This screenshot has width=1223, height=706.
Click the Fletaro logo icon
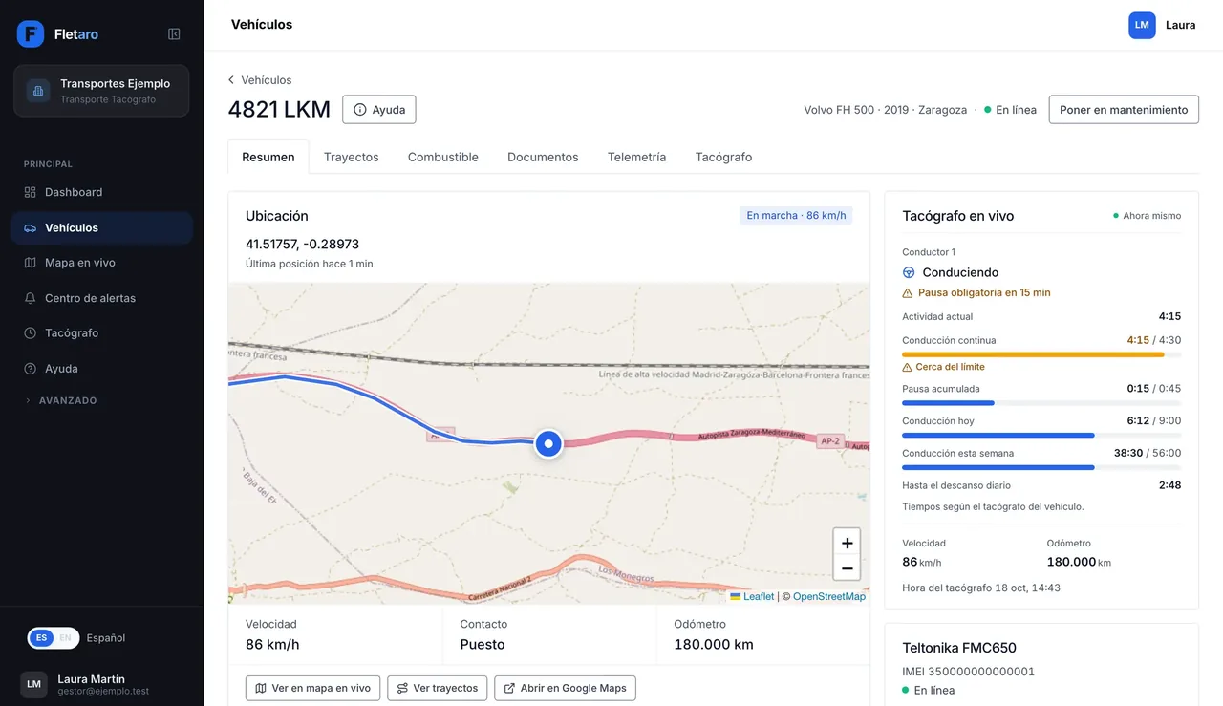coord(31,34)
